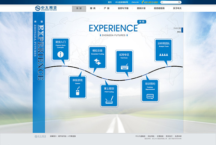
Task: Open the 关于中大 navigation item
Action: pyautogui.click(x=177, y=9)
